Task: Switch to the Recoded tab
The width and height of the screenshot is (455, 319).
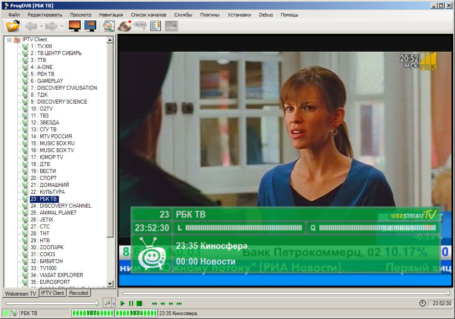Action: pyautogui.click(x=78, y=293)
